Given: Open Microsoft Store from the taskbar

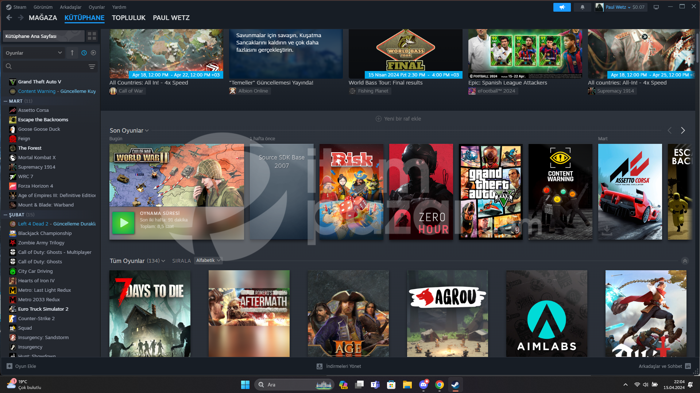Looking at the screenshot, I should pyautogui.click(x=391, y=385).
